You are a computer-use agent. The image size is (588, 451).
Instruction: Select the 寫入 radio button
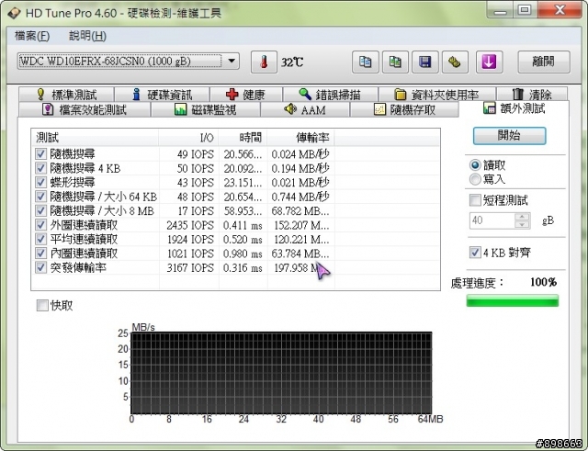click(x=475, y=179)
